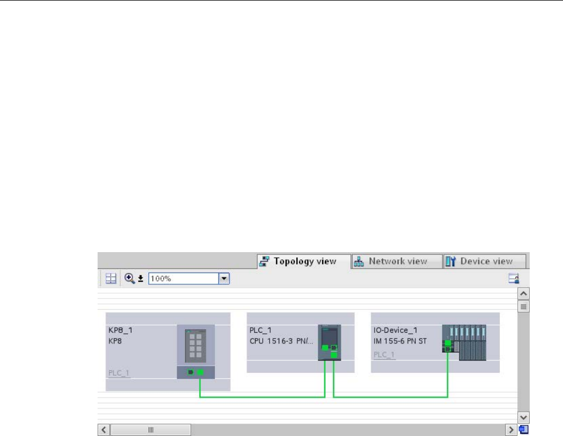
Task: Select the KP8_1 keypad device image
Action: click(x=196, y=351)
